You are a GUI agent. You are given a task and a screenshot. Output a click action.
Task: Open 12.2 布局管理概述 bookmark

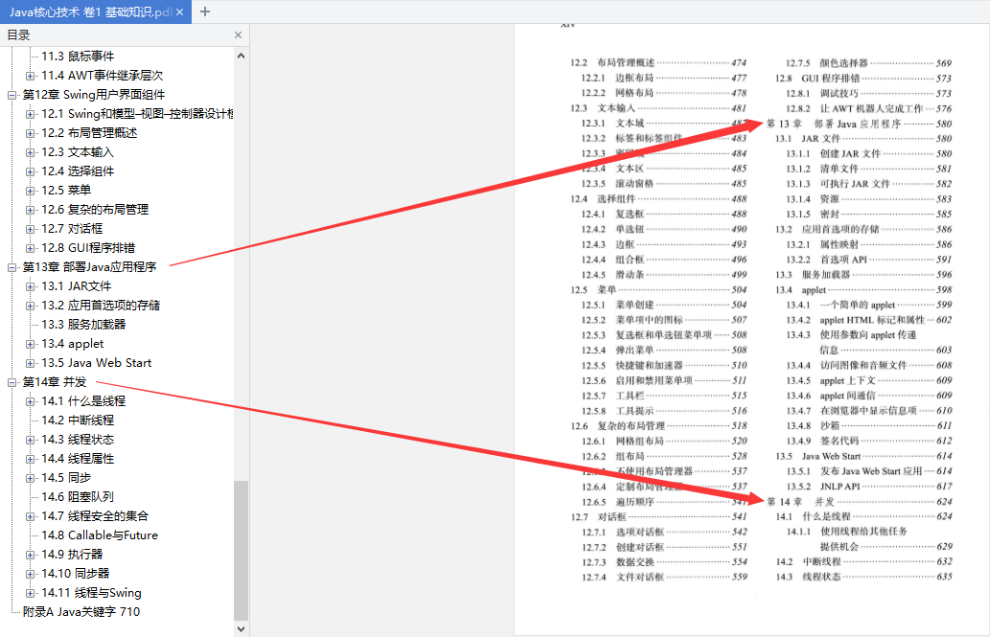click(89, 132)
